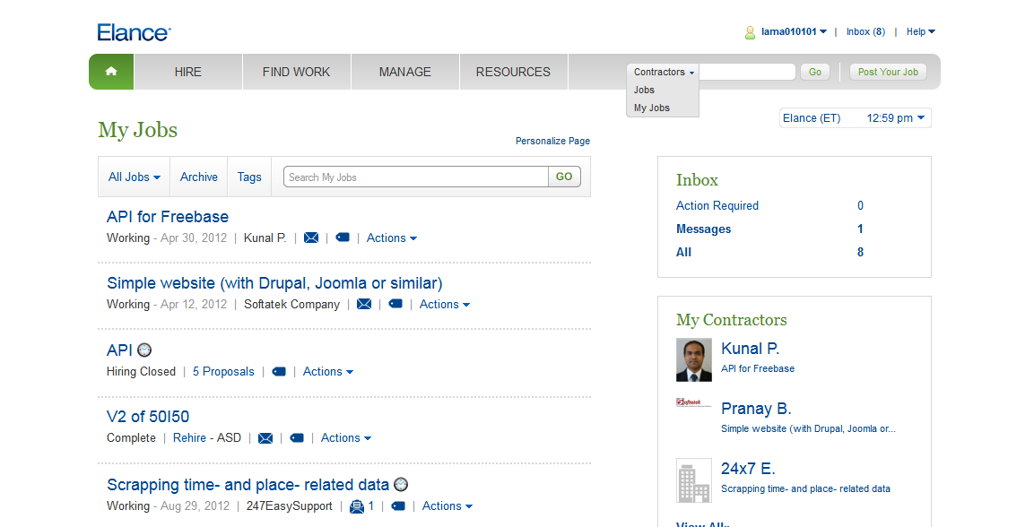Viewport: 1034px width, 527px height.
Task: Click user profile icon beside lama010101
Action: pos(750,32)
